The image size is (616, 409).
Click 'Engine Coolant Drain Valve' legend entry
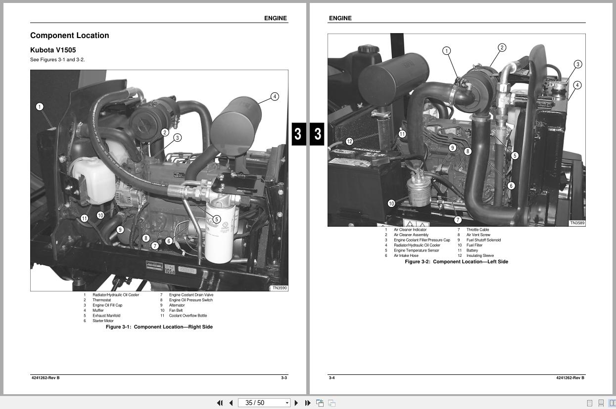[191, 295]
